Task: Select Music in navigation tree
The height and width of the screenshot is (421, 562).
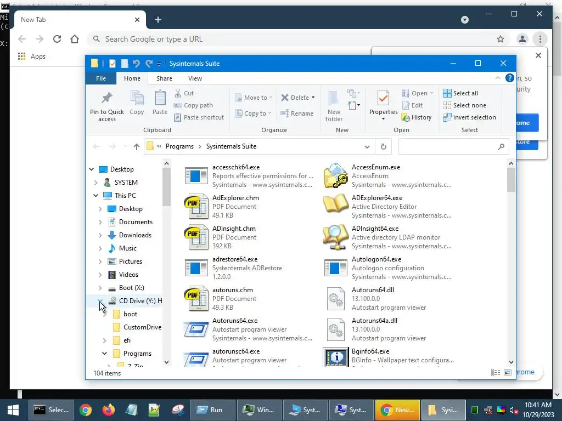Action: point(122,248)
